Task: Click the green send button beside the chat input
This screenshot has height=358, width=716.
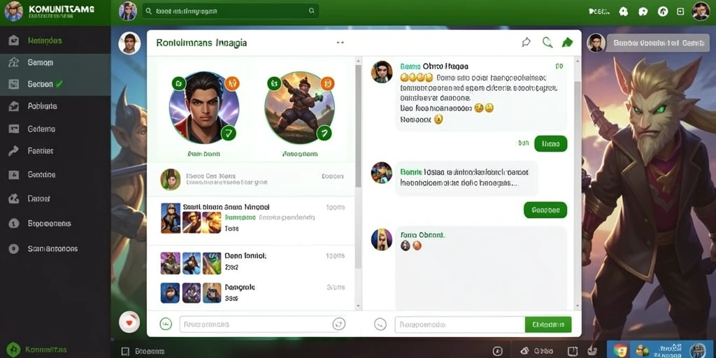Action: click(548, 324)
